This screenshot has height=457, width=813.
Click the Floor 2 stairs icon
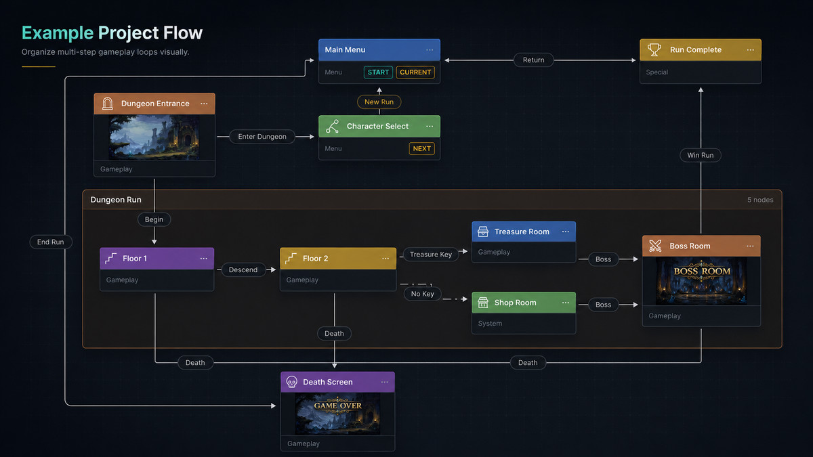coord(293,259)
